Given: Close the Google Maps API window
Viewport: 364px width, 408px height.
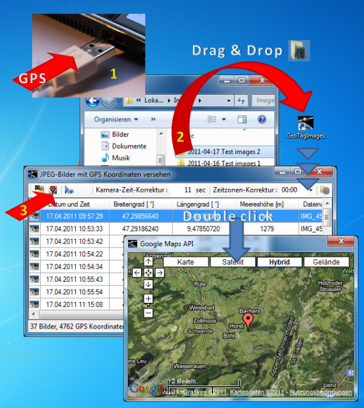Looking at the screenshot, I should 341,241.
